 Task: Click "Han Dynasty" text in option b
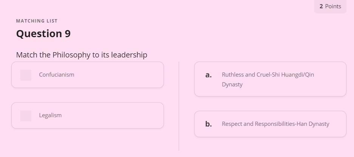pyautogui.click(x=313, y=124)
